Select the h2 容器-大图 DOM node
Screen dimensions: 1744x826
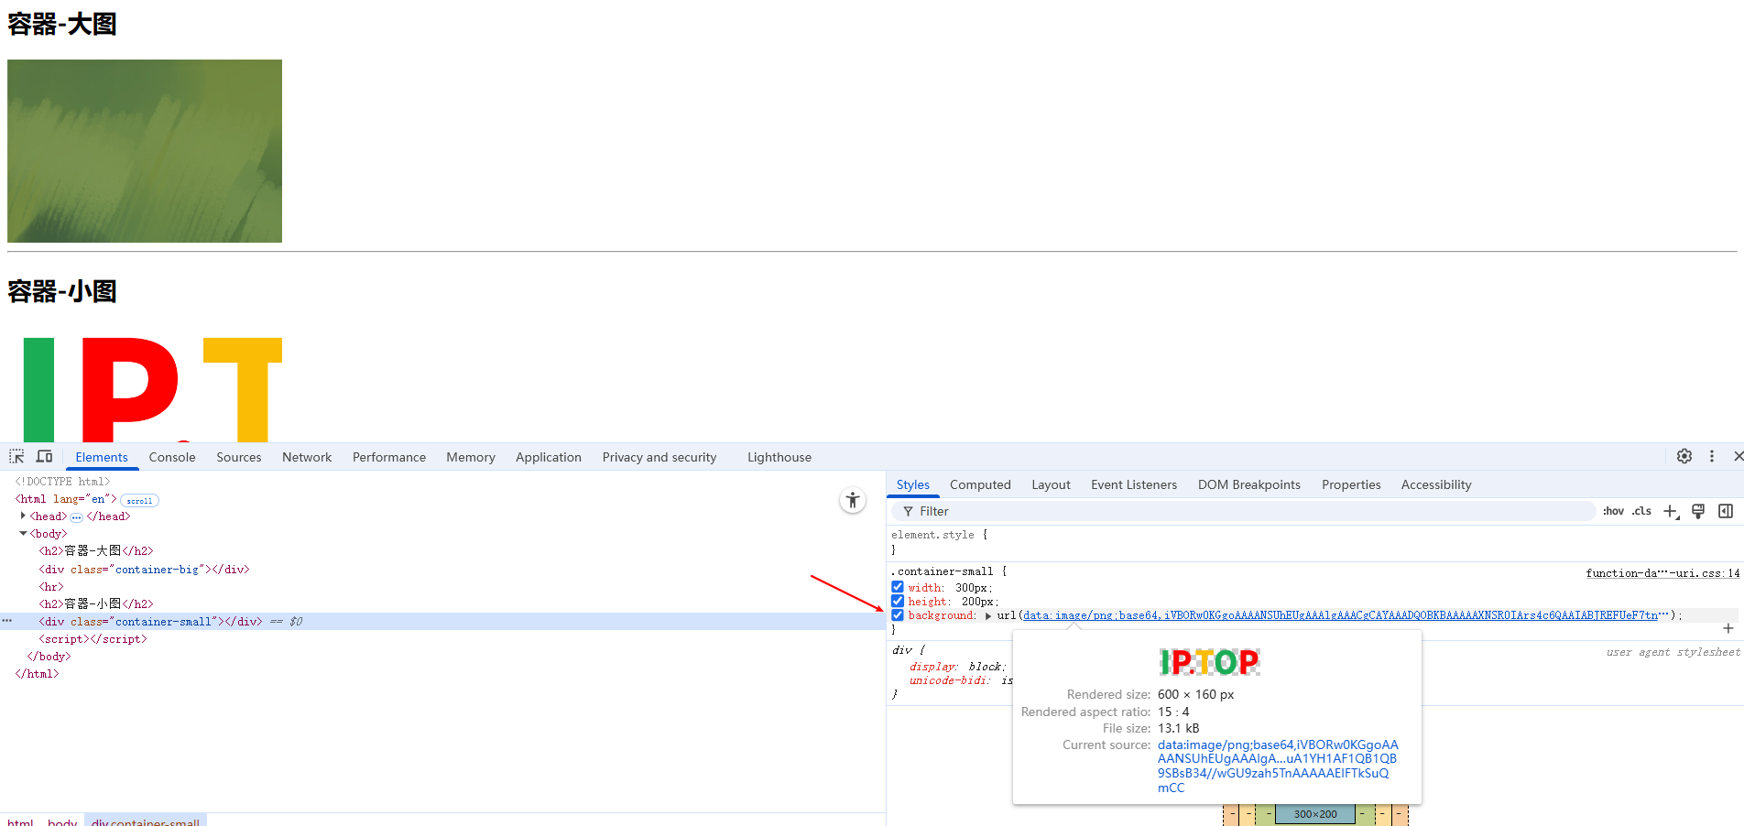coord(96,551)
